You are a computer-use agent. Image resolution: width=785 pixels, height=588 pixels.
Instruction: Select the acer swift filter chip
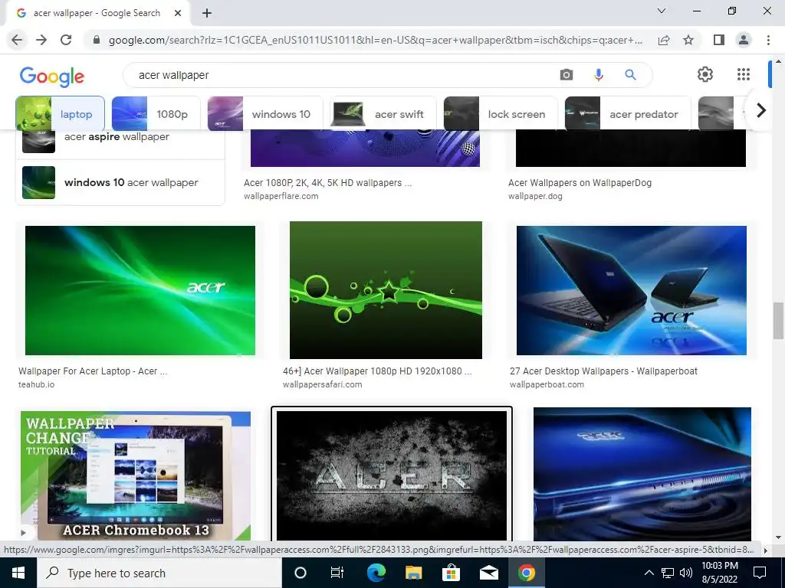(x=383, y=114)
